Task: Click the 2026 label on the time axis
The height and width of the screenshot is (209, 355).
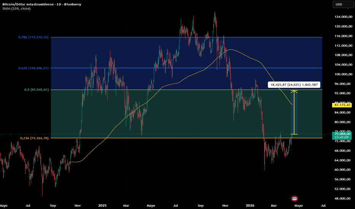Action: pos(250,206)
